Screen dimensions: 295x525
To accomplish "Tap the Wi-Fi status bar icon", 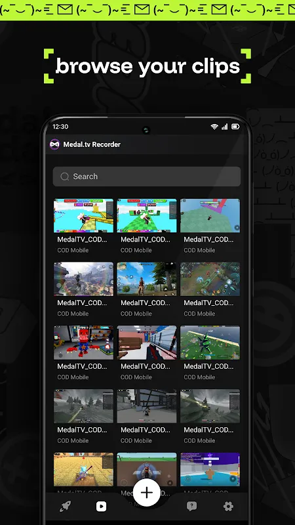I will click(214, 127).
